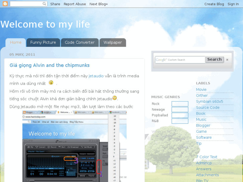This screenshot has height=182, width=243.
Task: Select the Report Abuse link
Action: click(75, 4)
